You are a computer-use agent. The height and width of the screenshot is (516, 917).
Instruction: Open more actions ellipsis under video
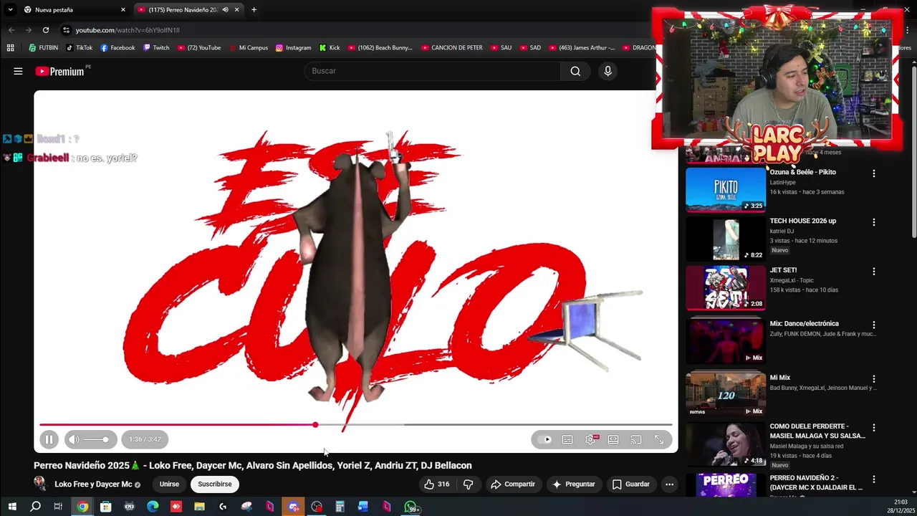tap(669, 484)
